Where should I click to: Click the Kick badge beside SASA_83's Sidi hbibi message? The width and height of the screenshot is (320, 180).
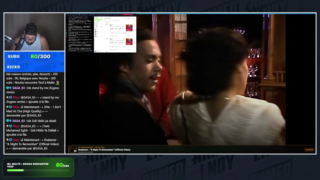coord(7,121)
